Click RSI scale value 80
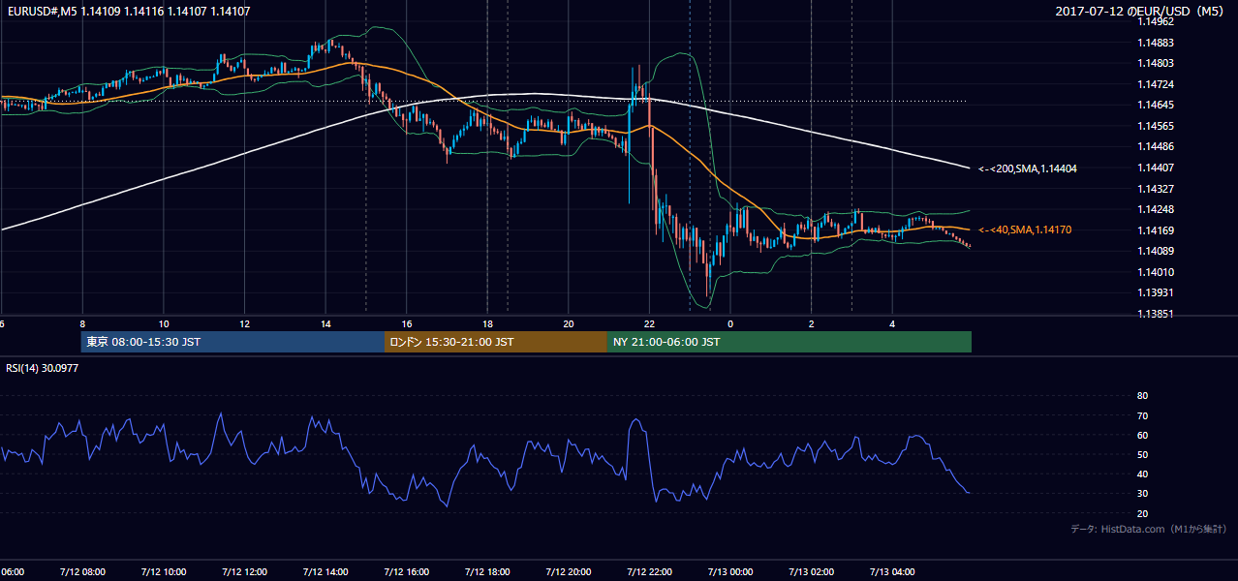Viewport: 1238px width, 581px height. [1142, 396]
